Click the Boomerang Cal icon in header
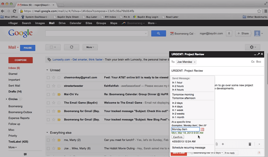268x157 pixels. pos(172,34)
